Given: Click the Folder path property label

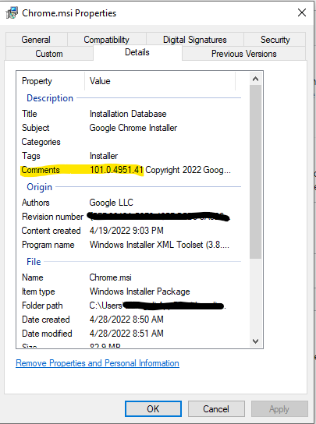Looking at the screenshot, I should tap(42, 306).
